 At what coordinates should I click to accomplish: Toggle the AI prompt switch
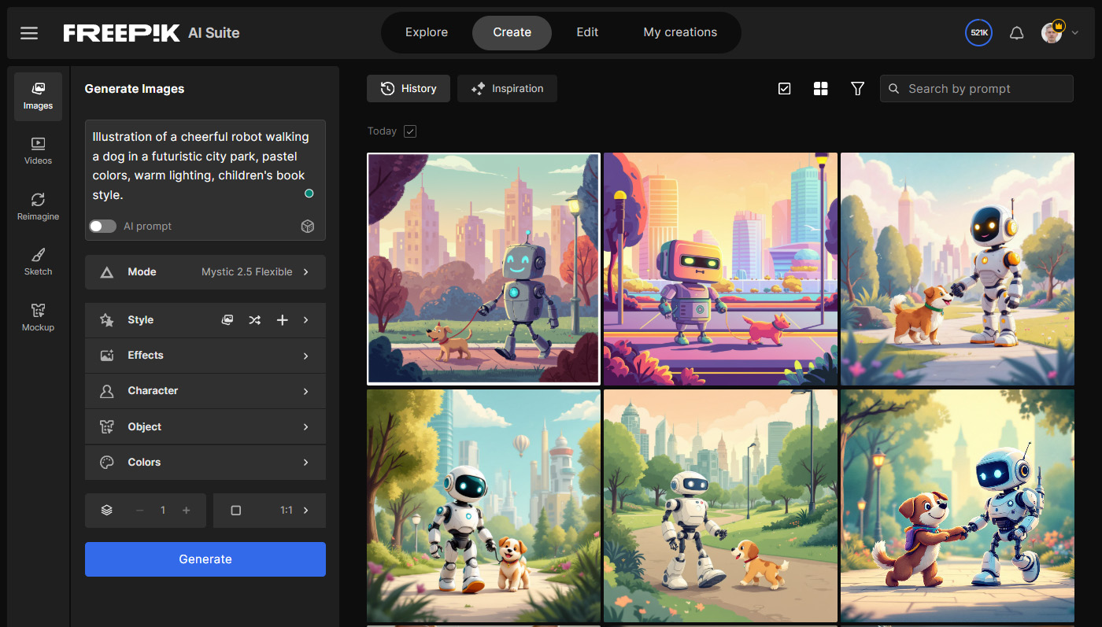coord(102,227)
